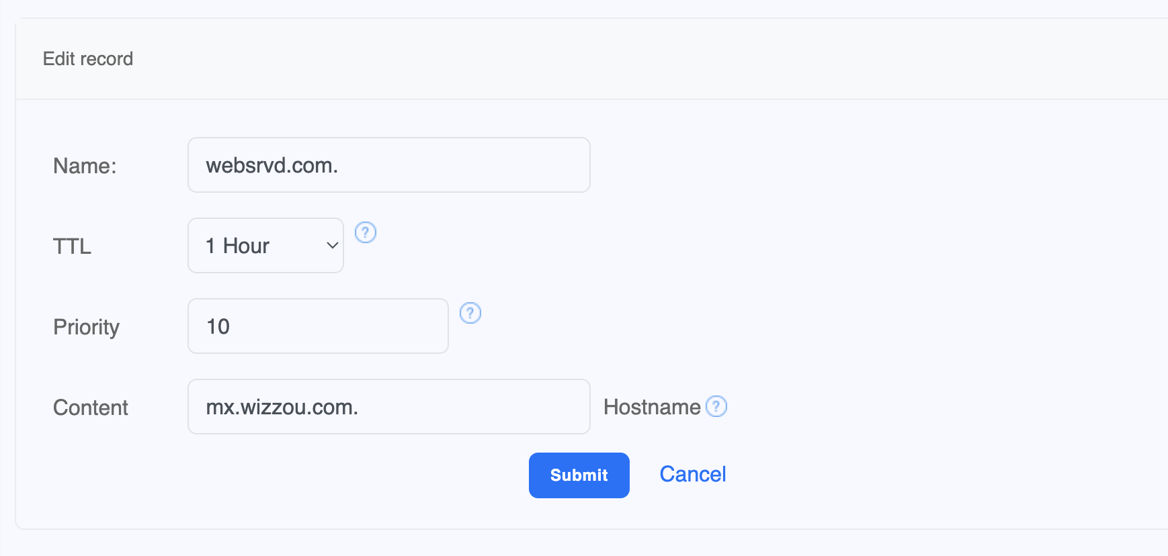Click the 'Name:' field label
Viewport: 1168px width, 556px height.
85,166
